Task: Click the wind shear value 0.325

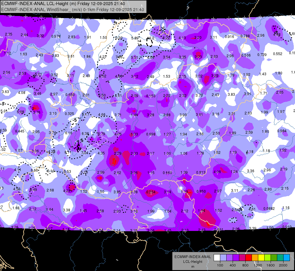Action: 69,114
